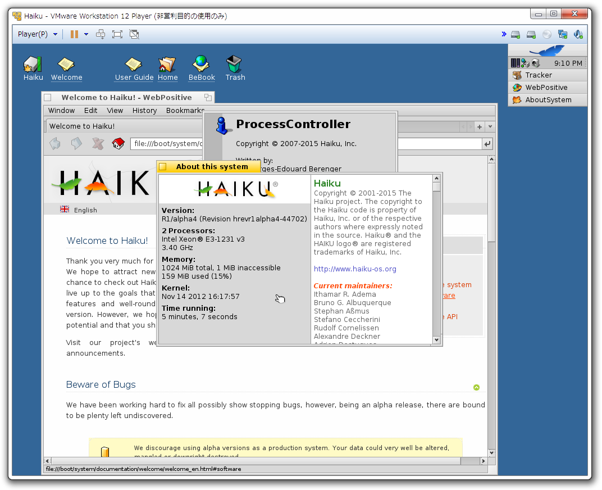Click WebPositive back navigation arrow
Viewport: 602px width, 490px height.
tap(55, 144)
